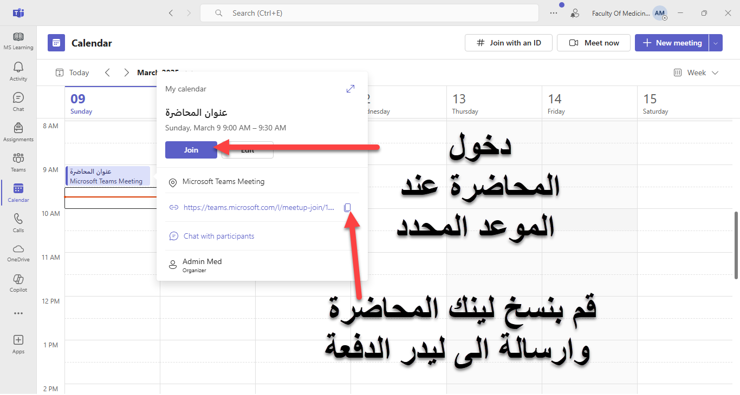Screen dimensions: 740x395
Task: Open OneDrive in sidebar
Action: click(18, 252)
